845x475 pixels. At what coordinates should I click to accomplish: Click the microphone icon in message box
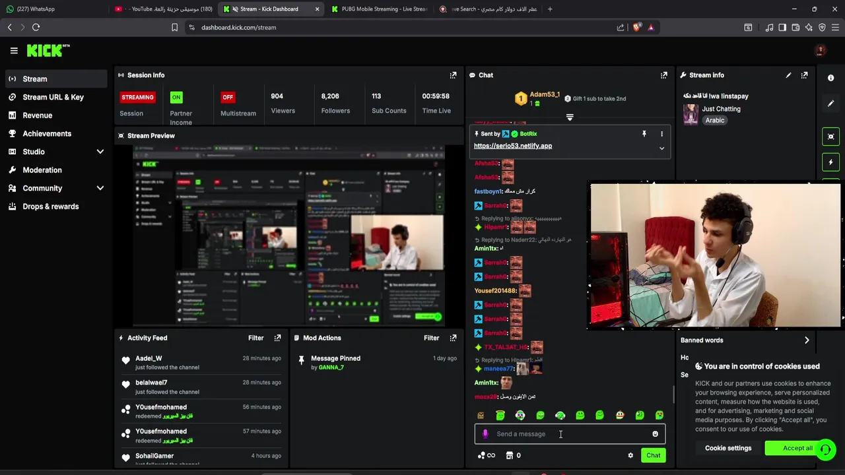point(485,434)
